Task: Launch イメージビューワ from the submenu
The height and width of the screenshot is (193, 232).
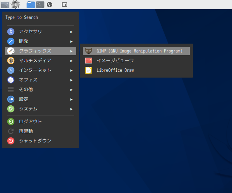Action: [x=136, y=61]
